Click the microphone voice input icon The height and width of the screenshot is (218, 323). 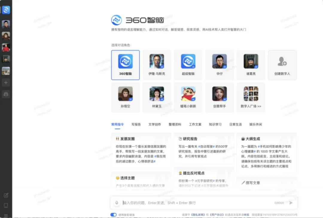point(117,203)
